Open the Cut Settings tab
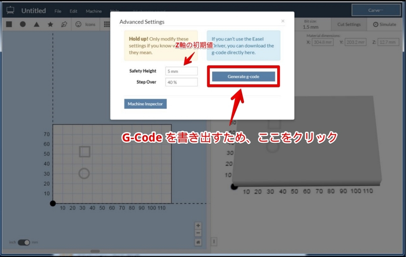Image resolution: width=406 pixels, height=257 pixels. click(x=349, y=24)
